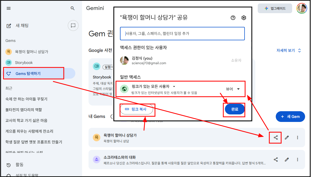Open recent chat 볼타전지 염다리의 역할
The image size is (311, 177).
24,110
